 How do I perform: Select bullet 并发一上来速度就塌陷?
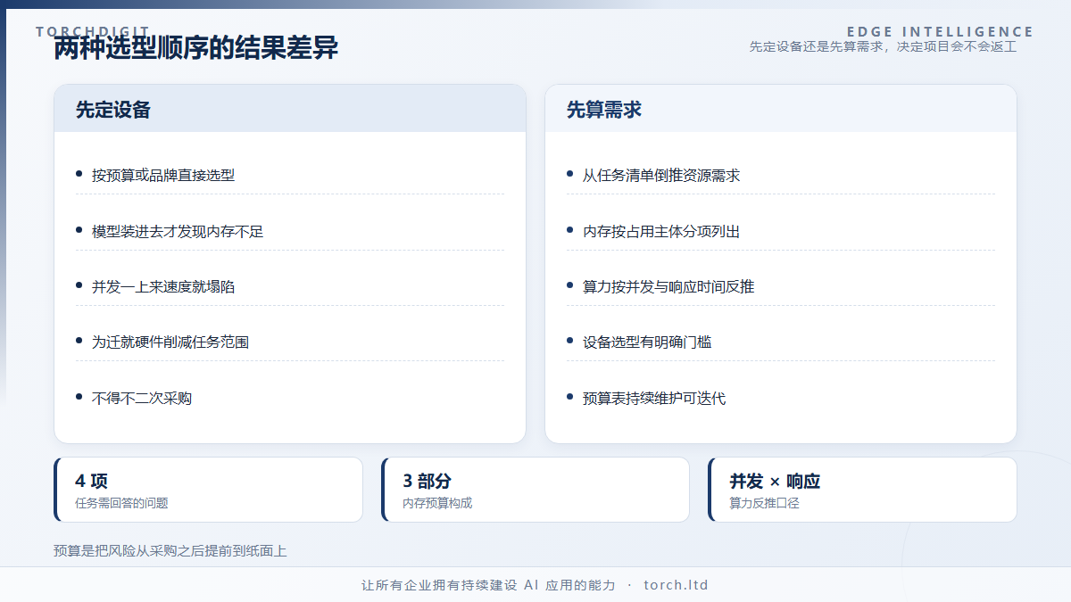coord(163,286)
